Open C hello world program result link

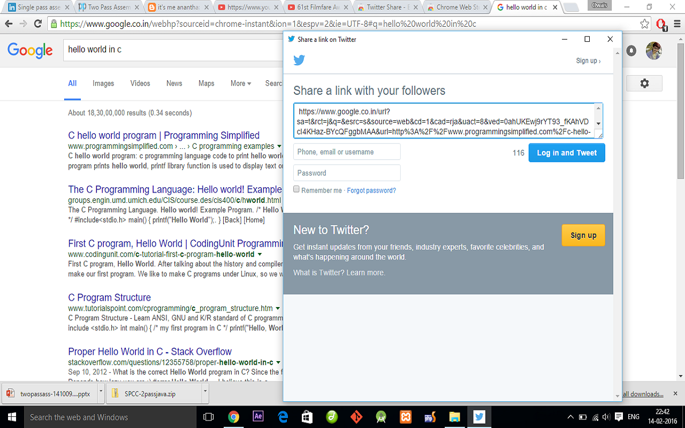click(x=164, y=135)
